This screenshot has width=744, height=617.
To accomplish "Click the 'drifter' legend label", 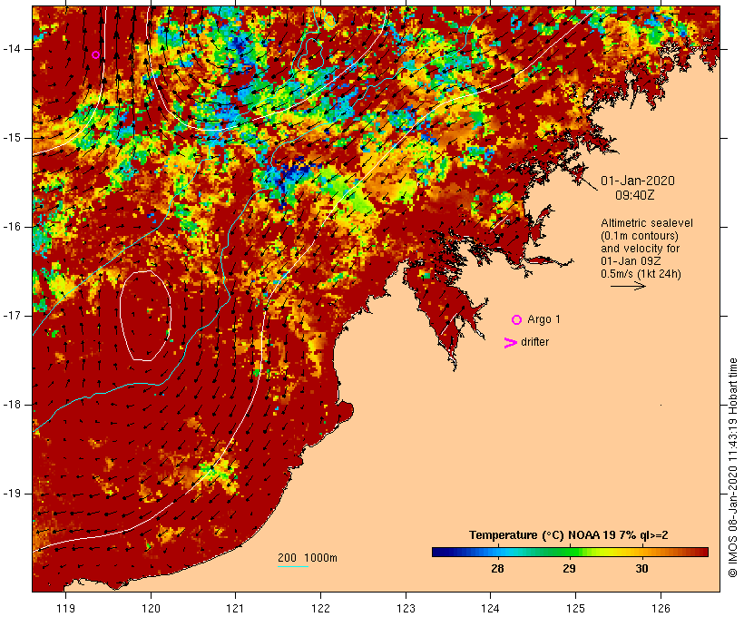I will click(x=534, y=342).
